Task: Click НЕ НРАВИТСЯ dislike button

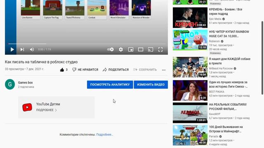Action: tap(85, 69)
